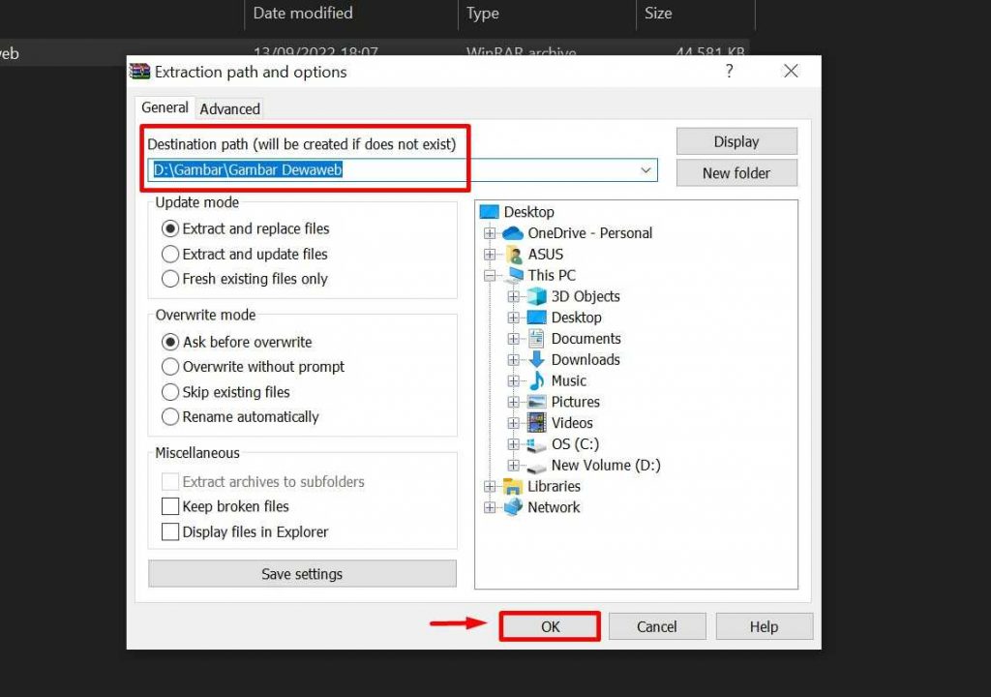
Task: Click the Downloads arrow icon
Action: 536,360
